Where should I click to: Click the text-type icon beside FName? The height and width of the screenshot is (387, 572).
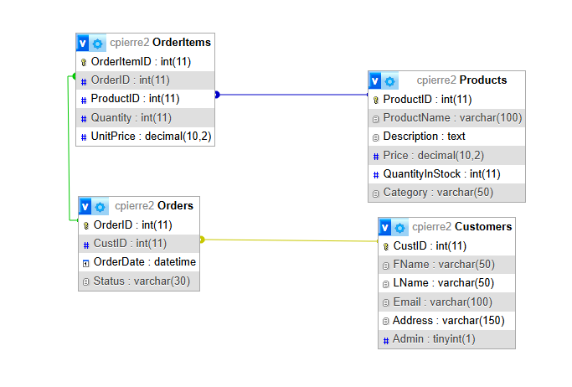386,266
